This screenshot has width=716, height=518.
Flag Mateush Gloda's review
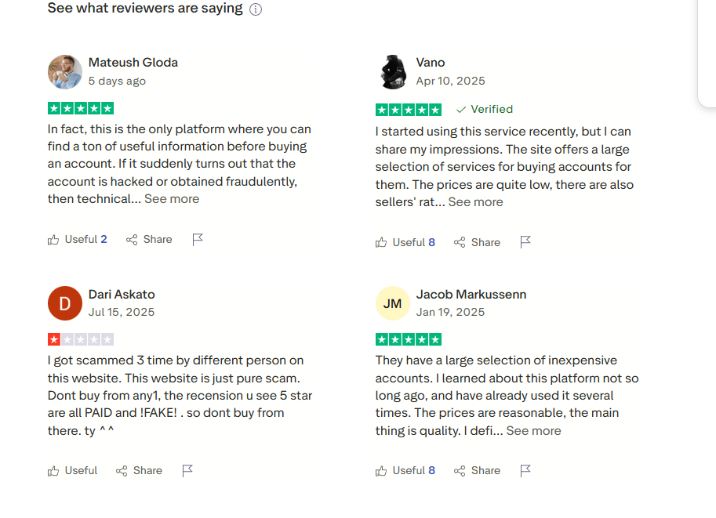[198, 239]
